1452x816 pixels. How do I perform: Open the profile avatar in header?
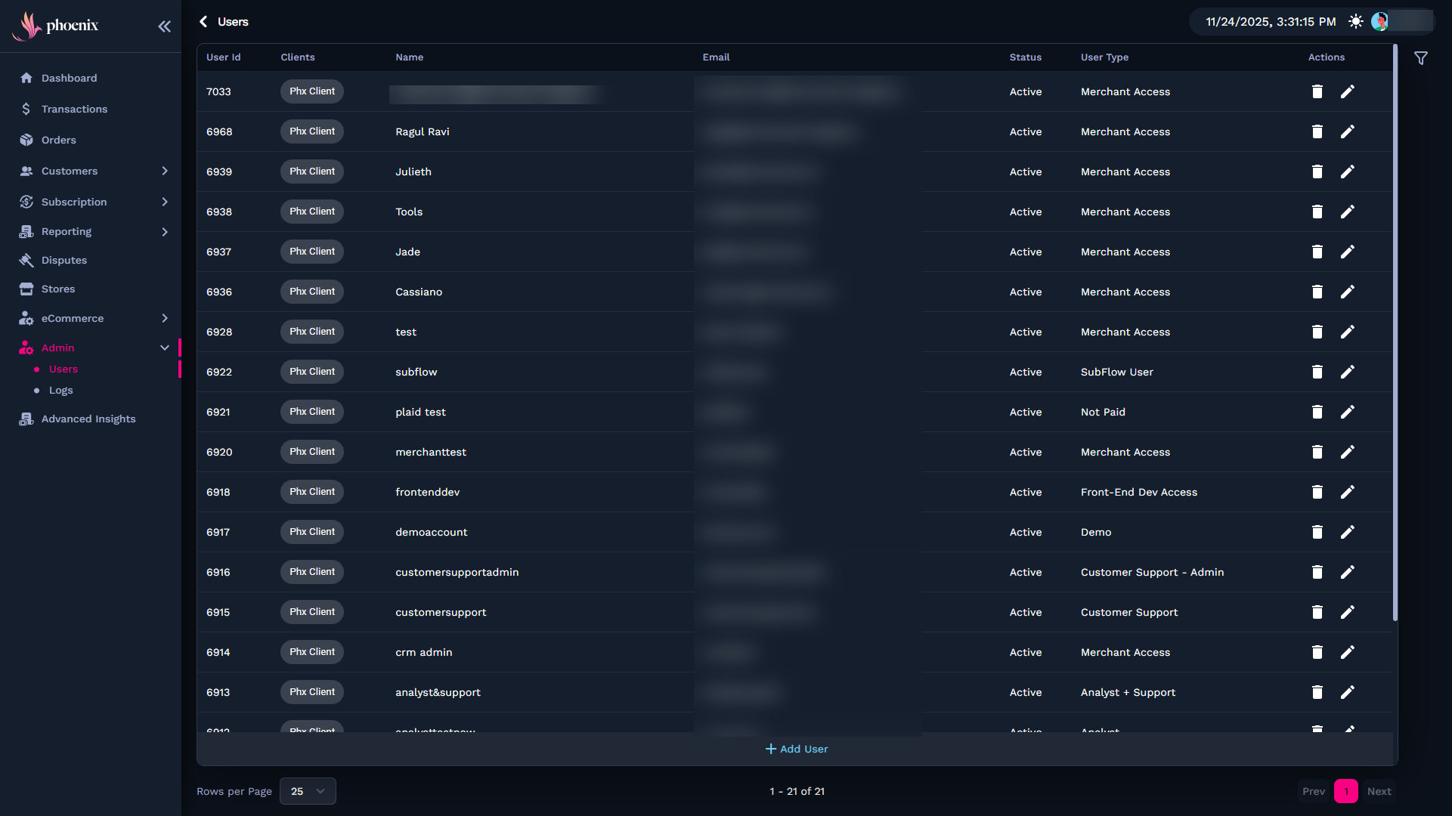[x=1379, y=22]
